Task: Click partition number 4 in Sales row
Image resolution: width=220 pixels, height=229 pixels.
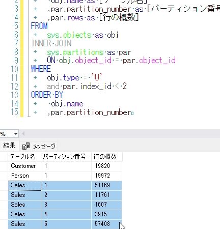Action: tap(66, 214)
